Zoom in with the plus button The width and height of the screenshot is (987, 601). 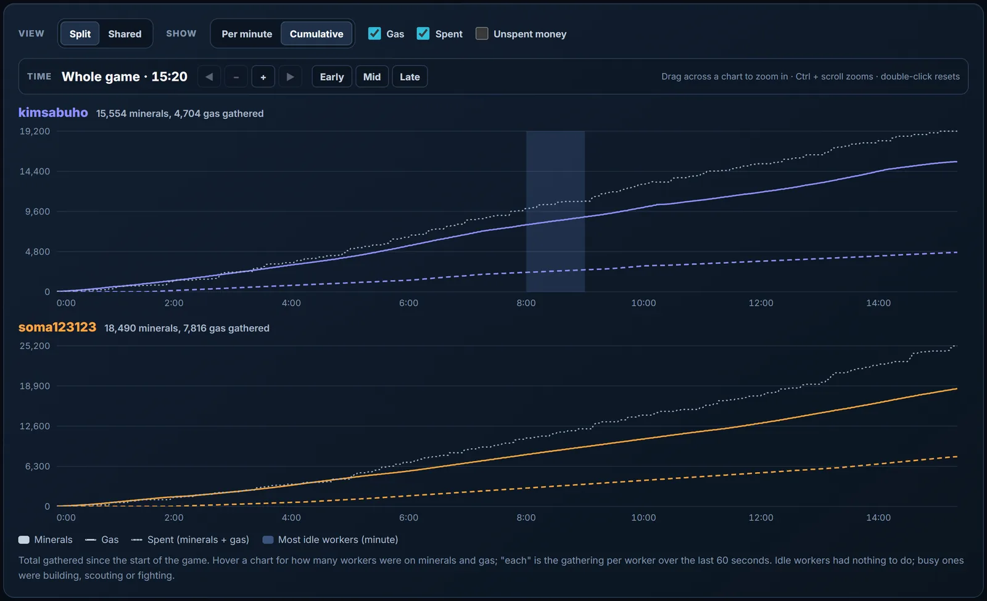263,77
